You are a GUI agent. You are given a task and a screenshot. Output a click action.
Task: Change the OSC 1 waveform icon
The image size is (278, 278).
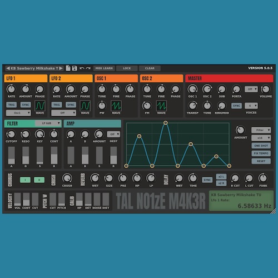116,106
